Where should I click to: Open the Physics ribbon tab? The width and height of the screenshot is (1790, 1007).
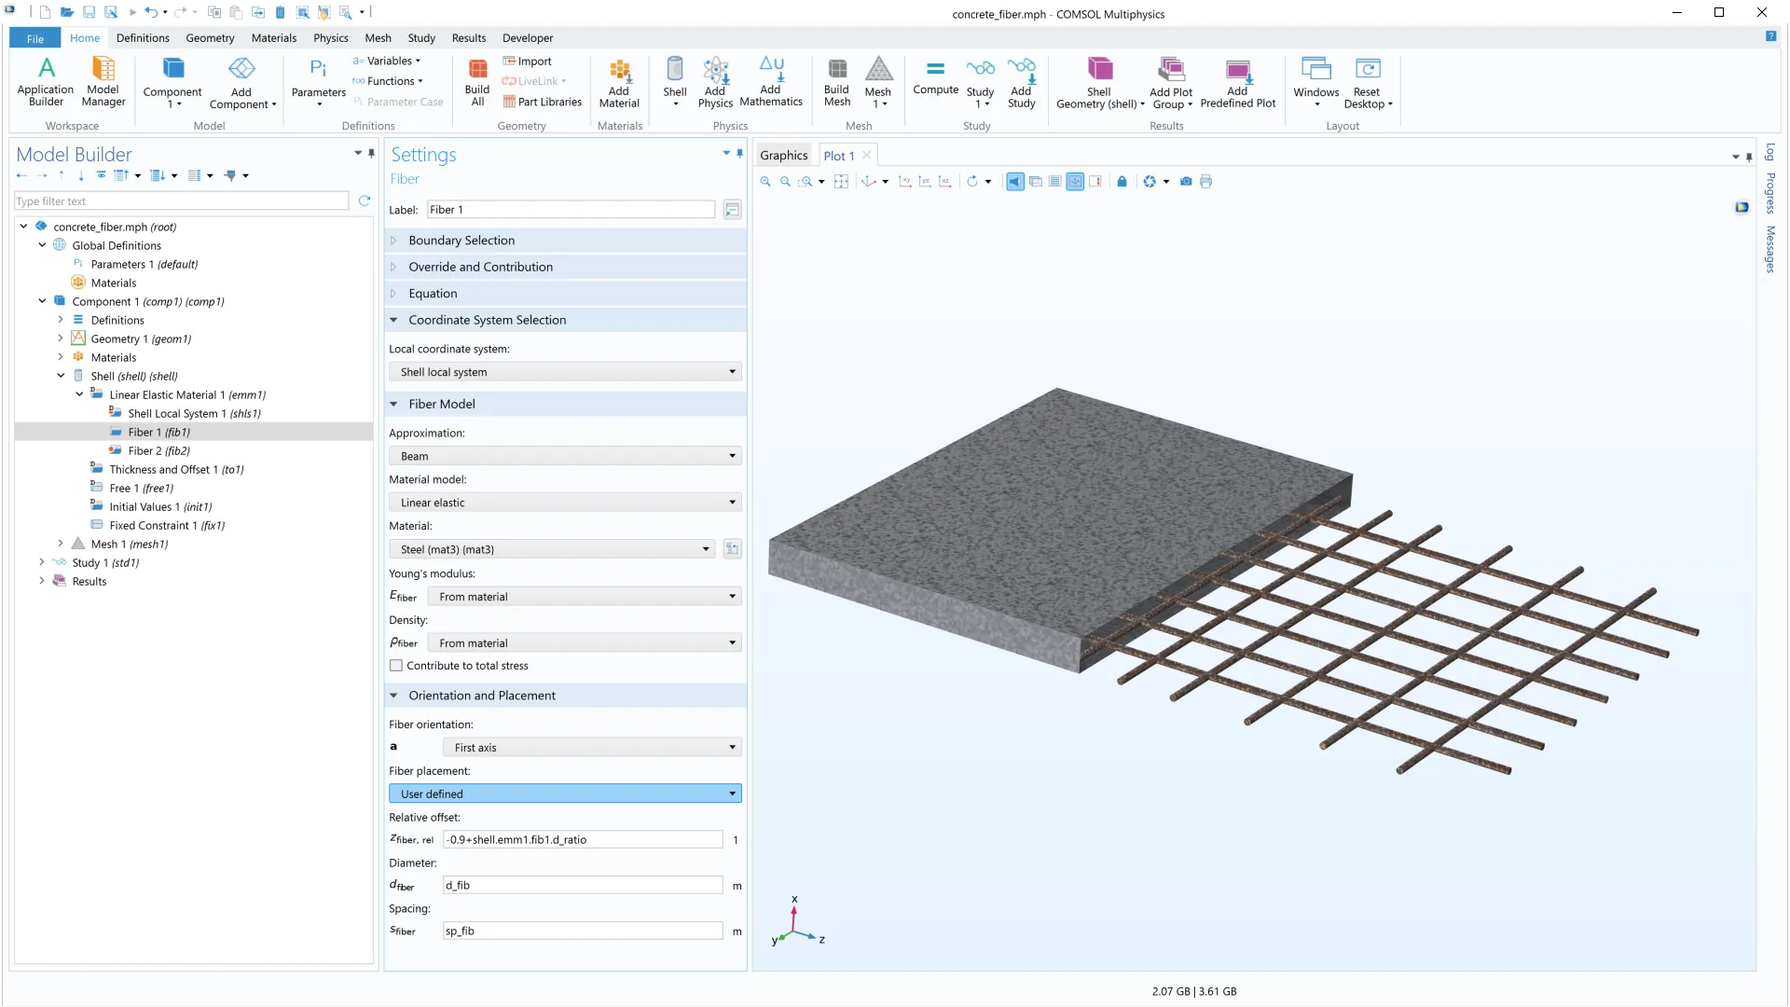coord(330,38)
